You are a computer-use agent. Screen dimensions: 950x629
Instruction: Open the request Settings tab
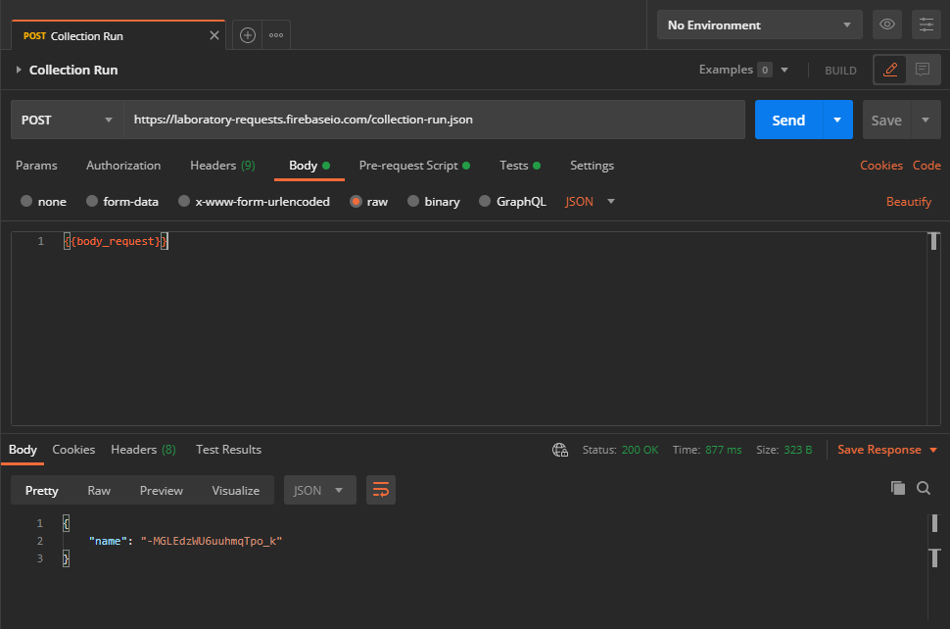pos(592,166)
